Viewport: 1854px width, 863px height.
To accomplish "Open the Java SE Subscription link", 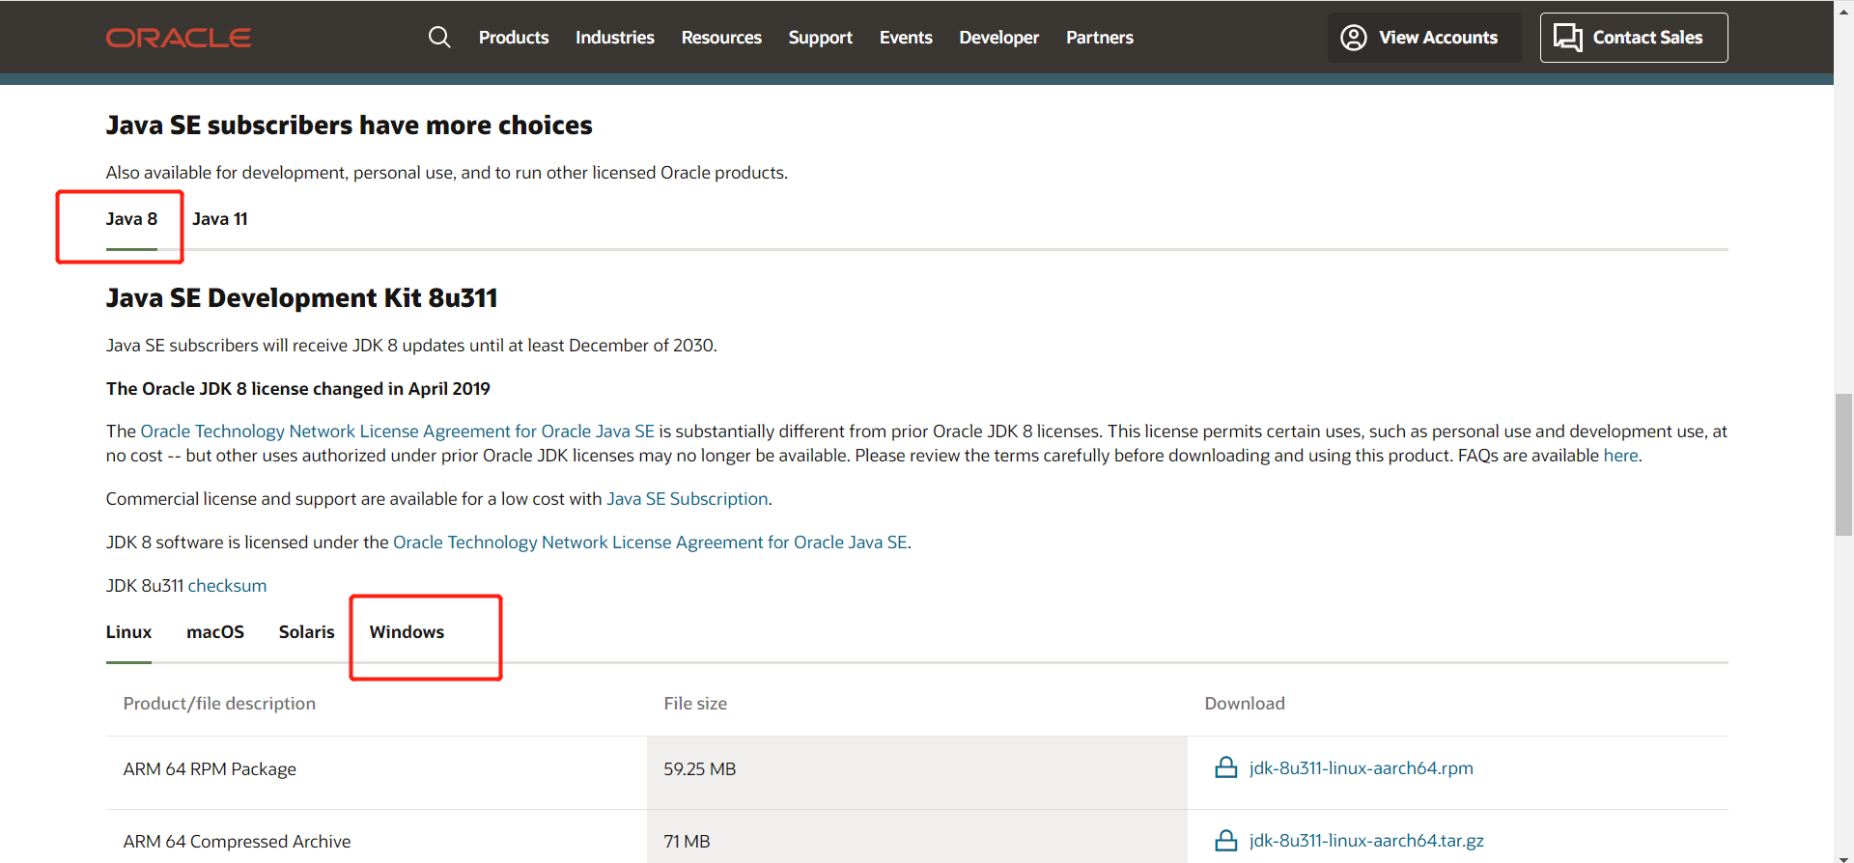I will (688, 499).
